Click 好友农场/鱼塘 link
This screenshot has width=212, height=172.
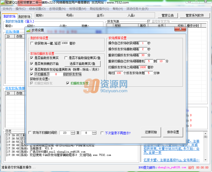coord(15,88)
